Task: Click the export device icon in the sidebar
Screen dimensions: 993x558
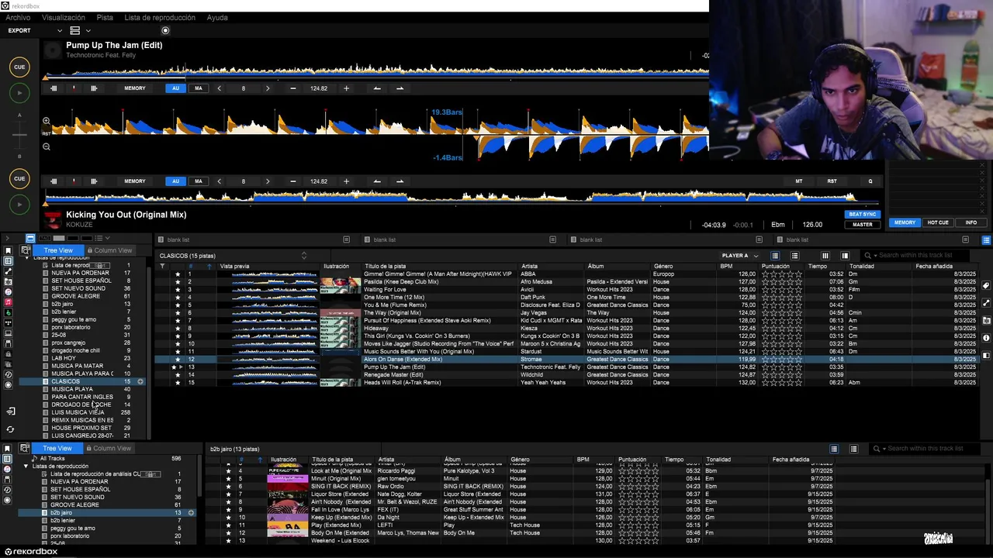Action: click(10, 412)
